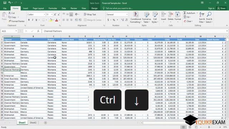
Task: Click the Insert Function fx icon
Action: pos(38,31)
